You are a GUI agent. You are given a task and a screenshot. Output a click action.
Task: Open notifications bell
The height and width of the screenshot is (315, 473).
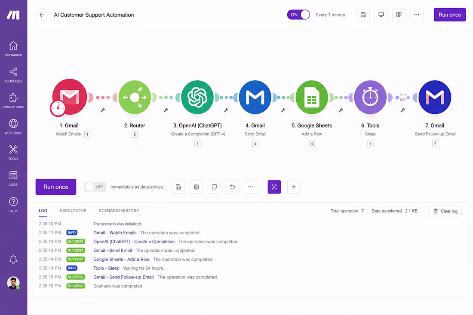coord(13,259)
